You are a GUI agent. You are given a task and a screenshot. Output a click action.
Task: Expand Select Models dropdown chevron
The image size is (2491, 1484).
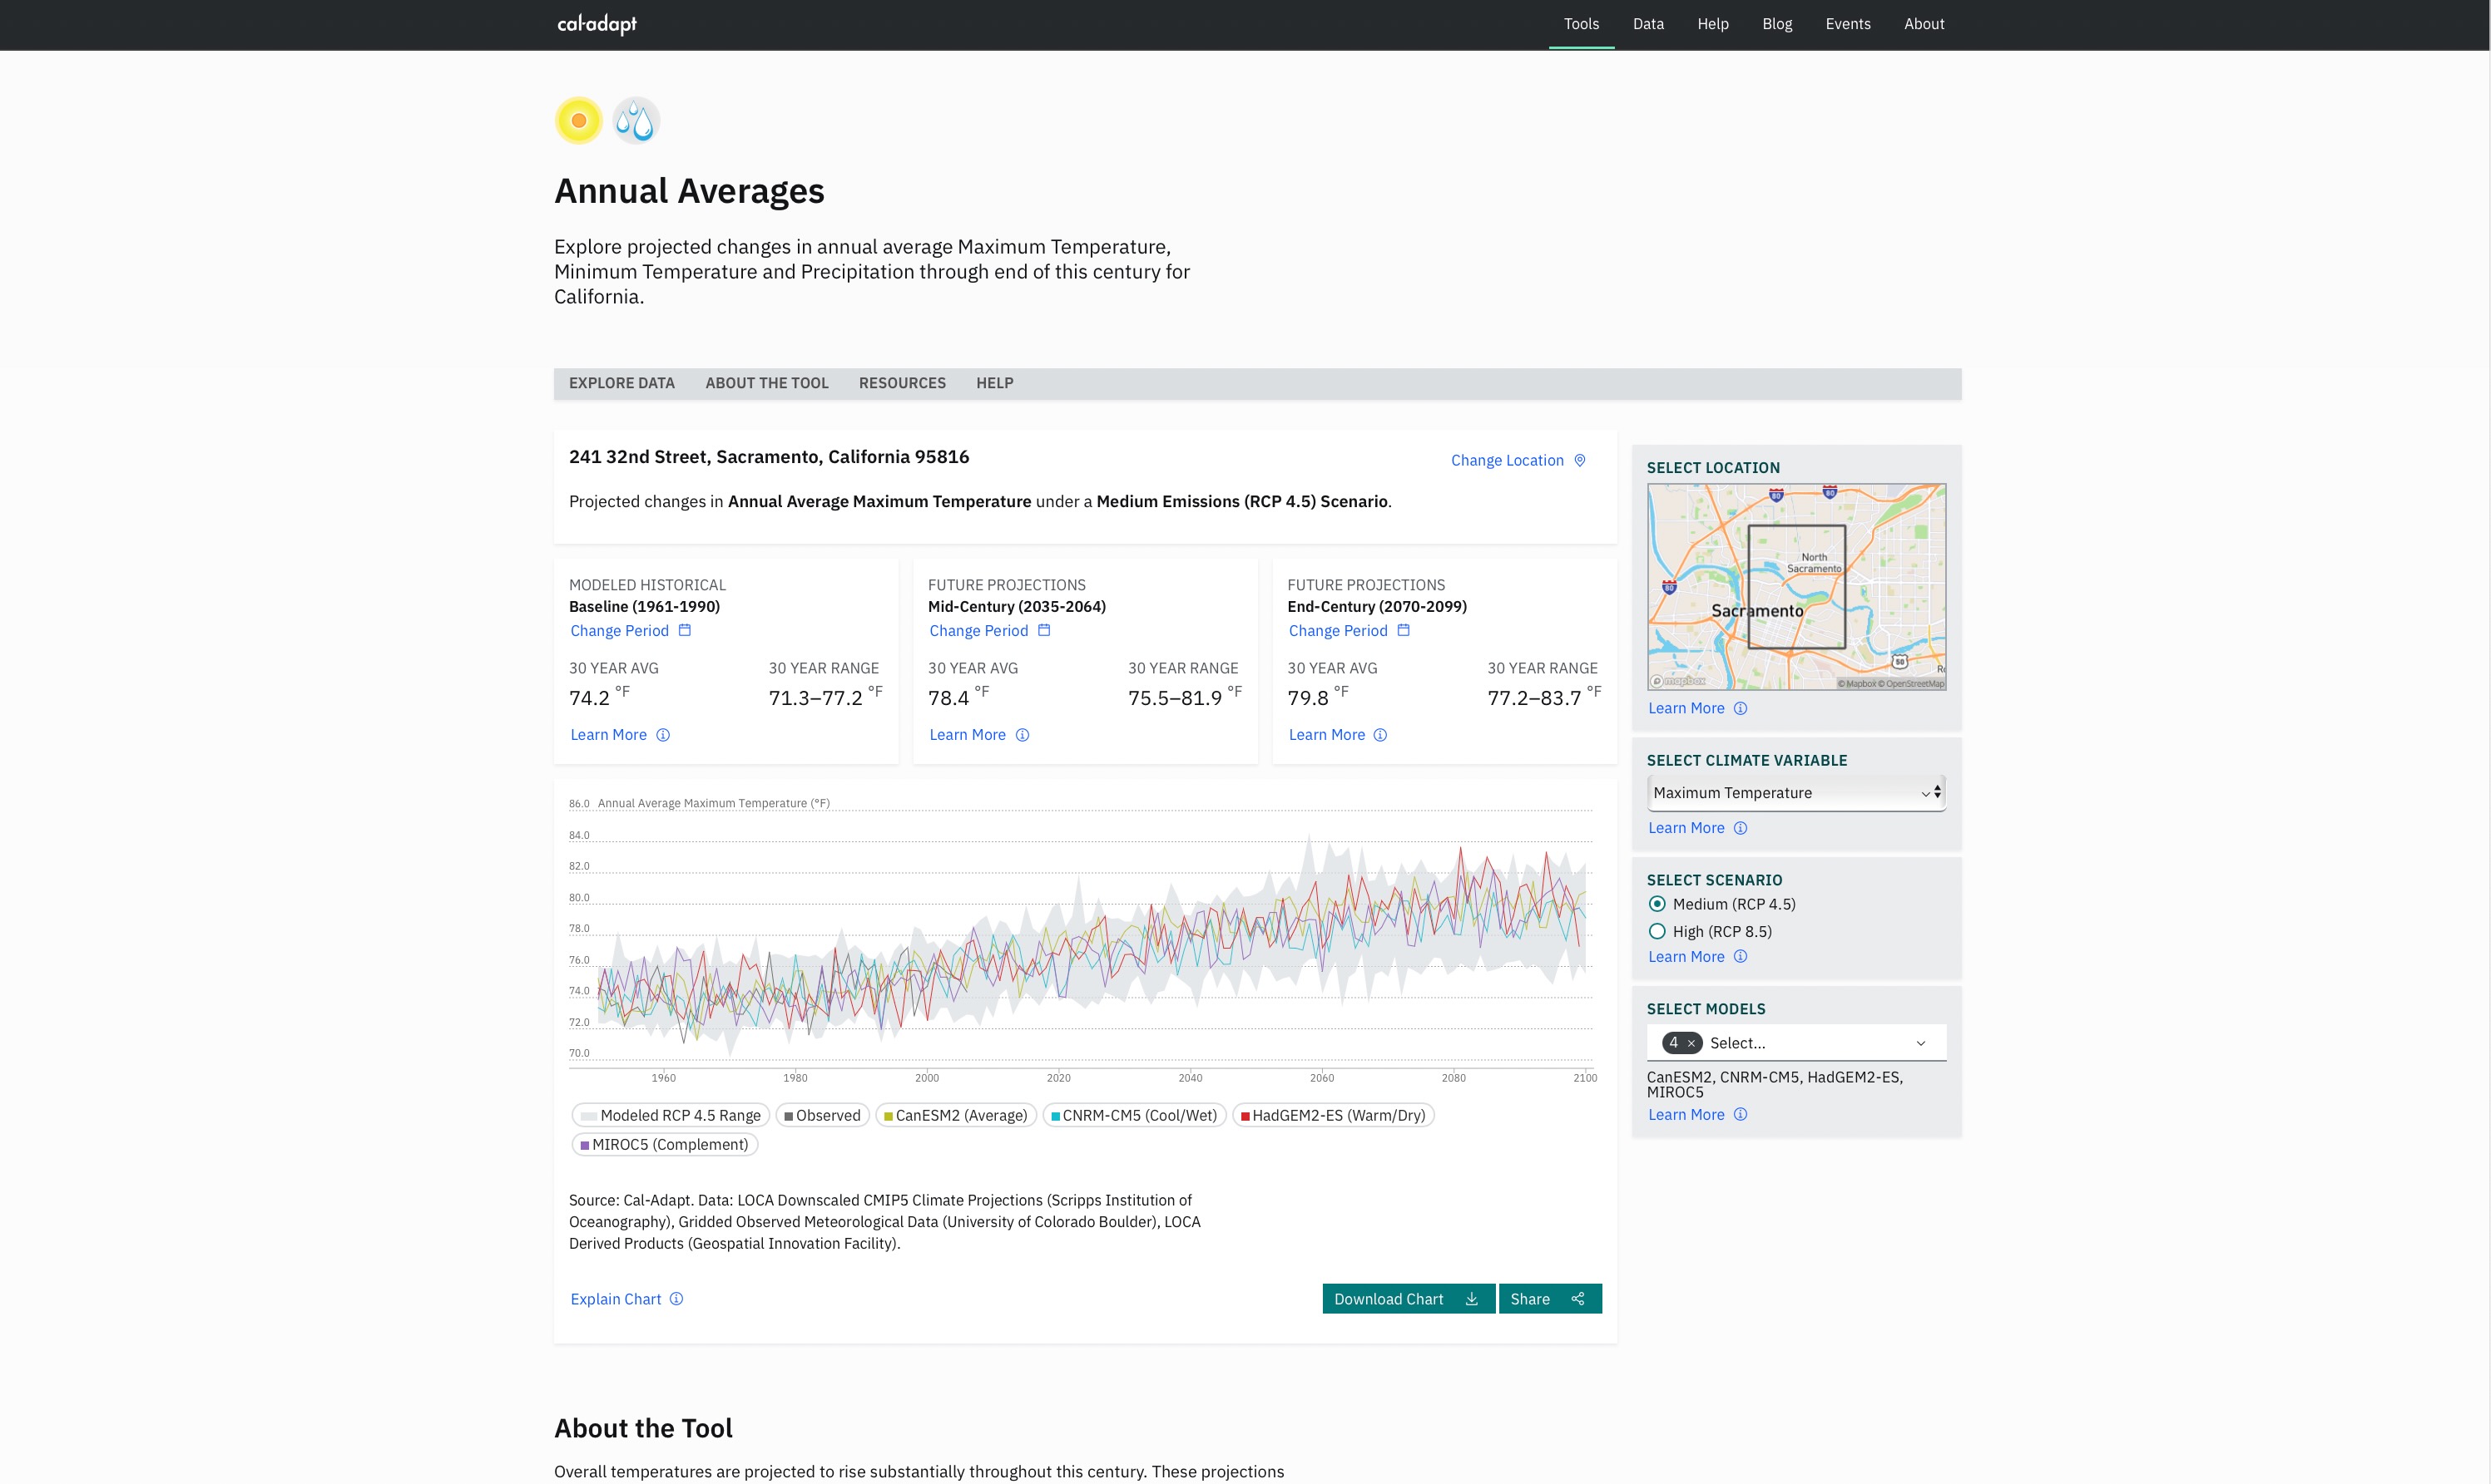(x=1920, y=1043)
